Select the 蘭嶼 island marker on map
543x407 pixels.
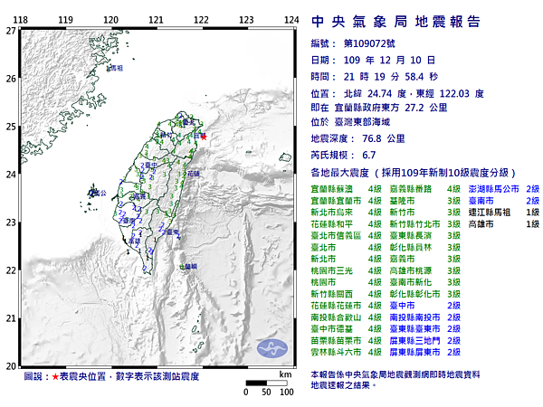(186, 266)
